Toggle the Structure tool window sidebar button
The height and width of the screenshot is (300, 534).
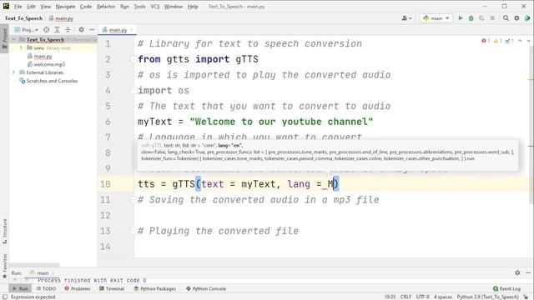(x=4, y=232)
